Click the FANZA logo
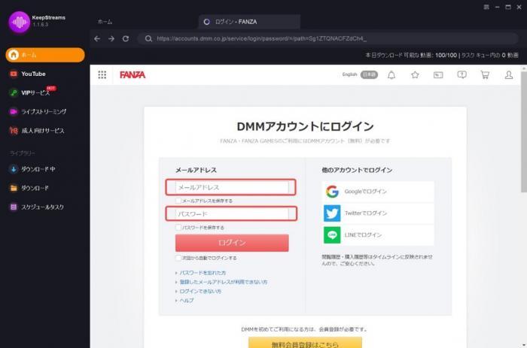The image size is (527, 348). click(133, 74)
